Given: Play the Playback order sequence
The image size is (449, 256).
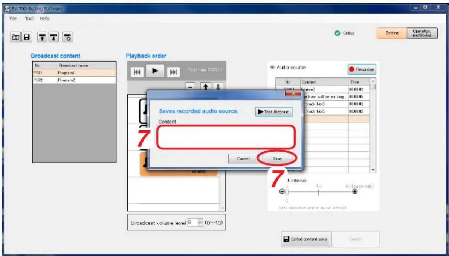Looking at the screenshot, I should tap(155, 71).
